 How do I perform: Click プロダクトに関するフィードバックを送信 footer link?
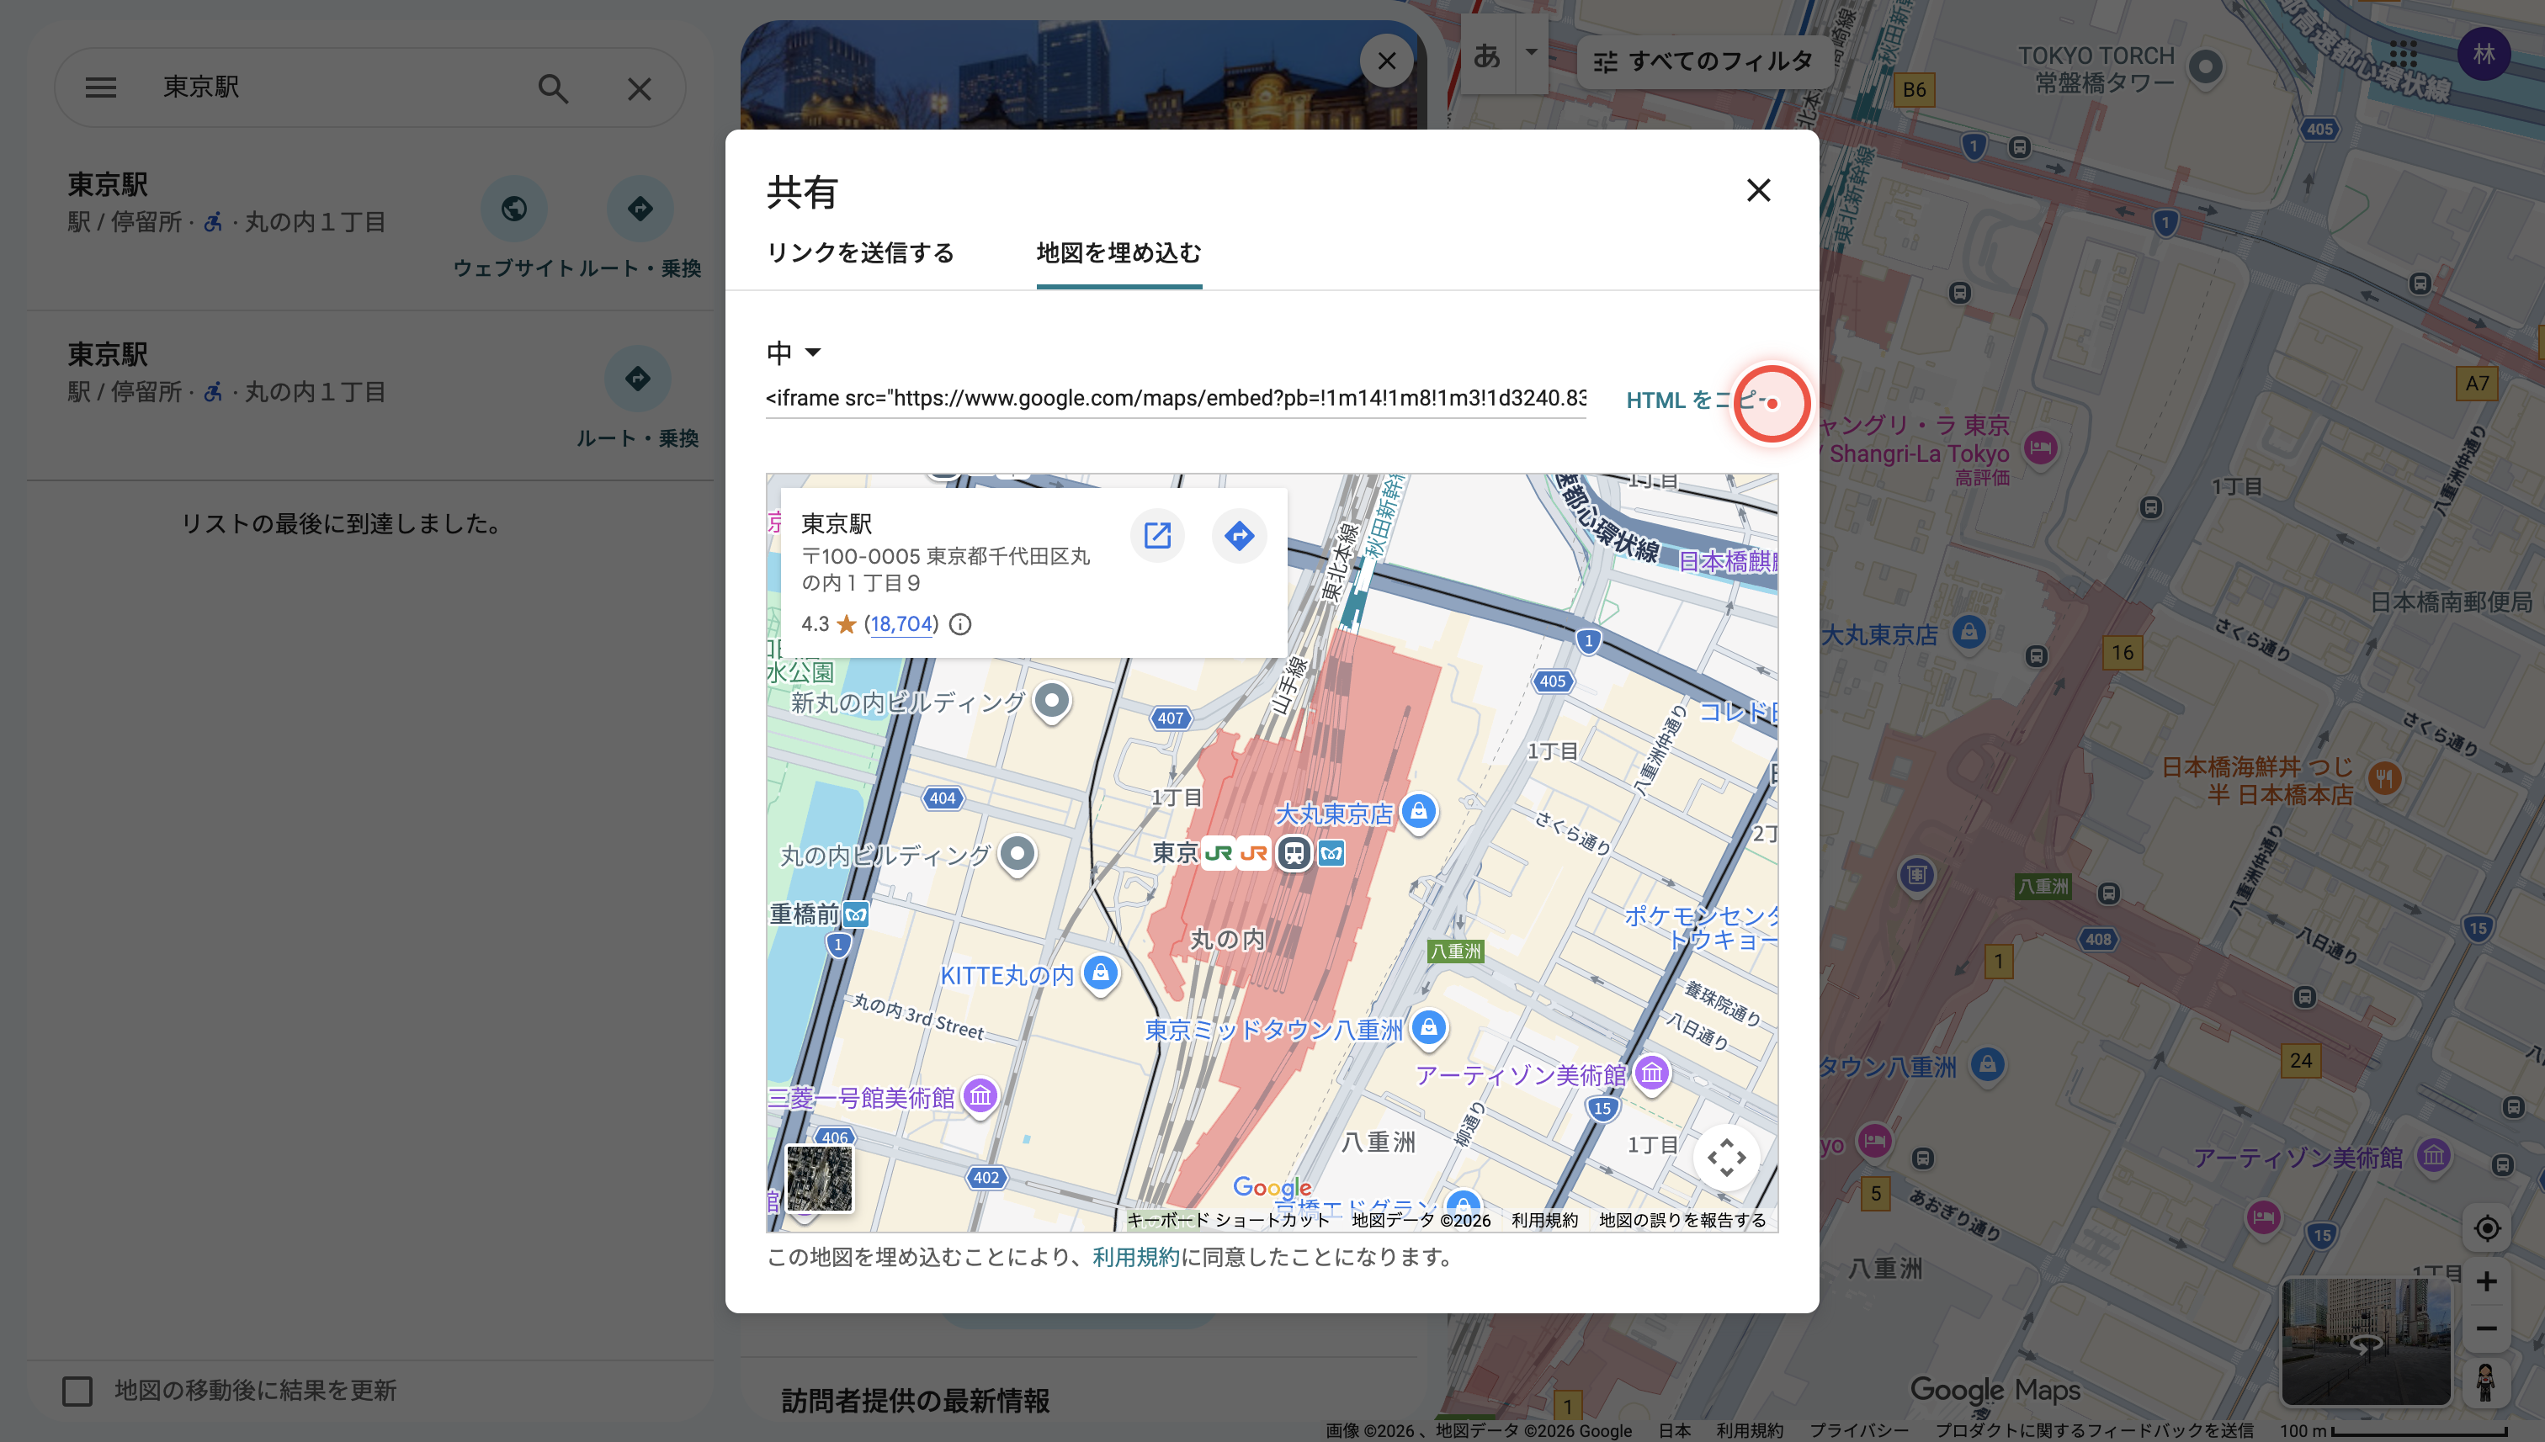[x=2094, y=1431]
